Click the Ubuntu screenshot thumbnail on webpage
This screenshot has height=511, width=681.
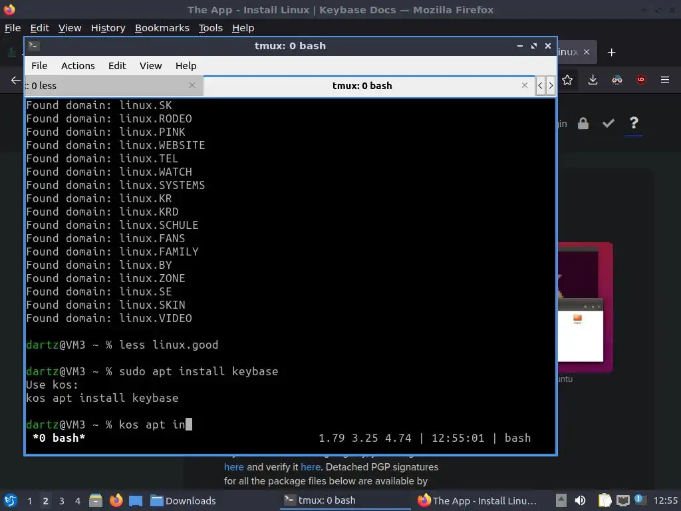click(x=585, y=307)
